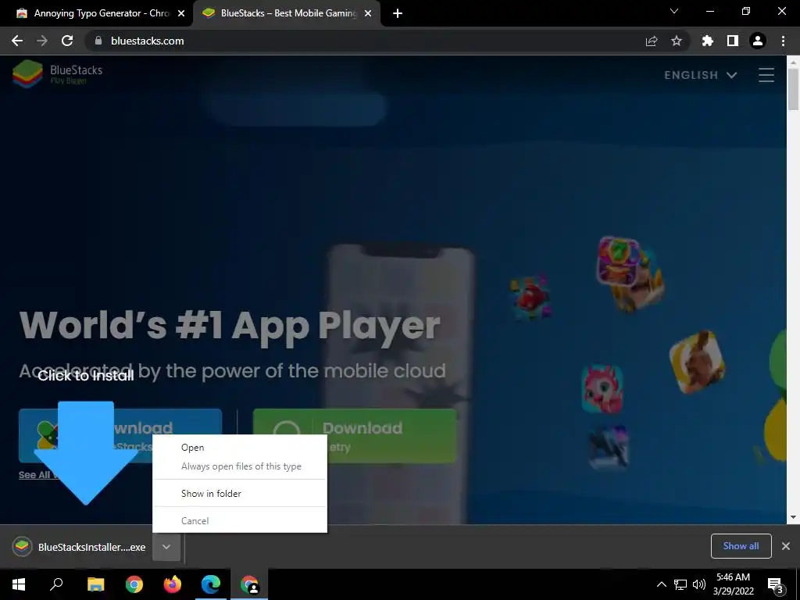The image size is (800, 600).
Task: Close the Annoying Typo Generator tab
Action: coord(181,13)
